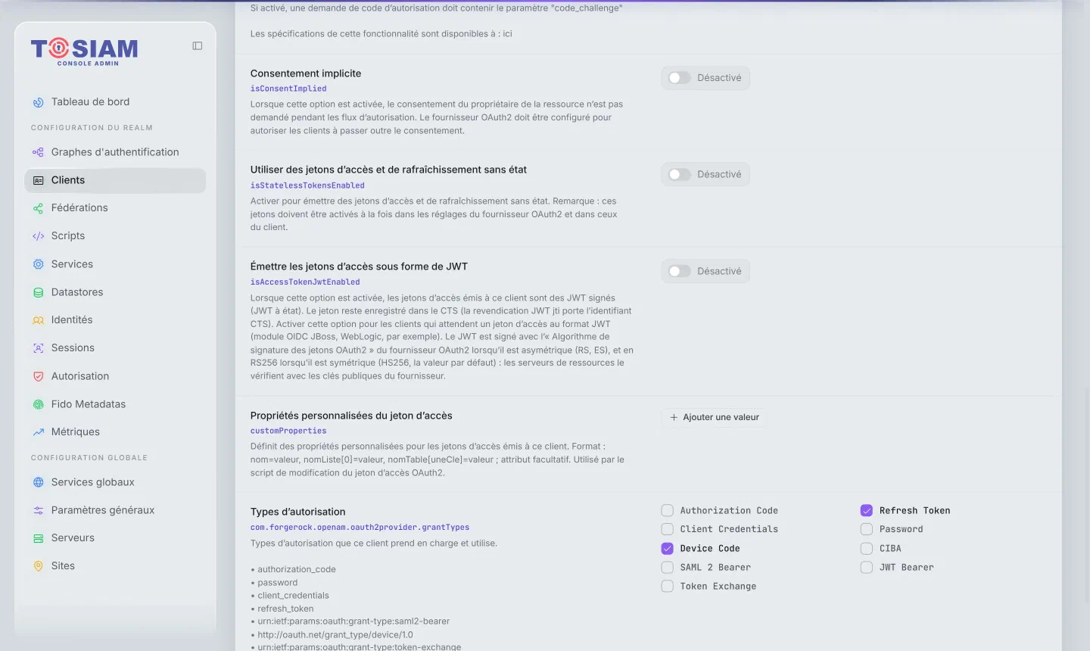Open the specifications link labelled ici

coord(507,34)
